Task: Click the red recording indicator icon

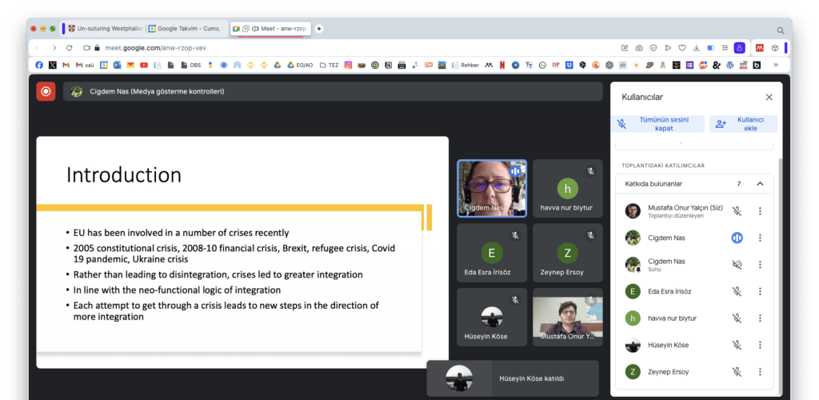Action: [46, 91]
